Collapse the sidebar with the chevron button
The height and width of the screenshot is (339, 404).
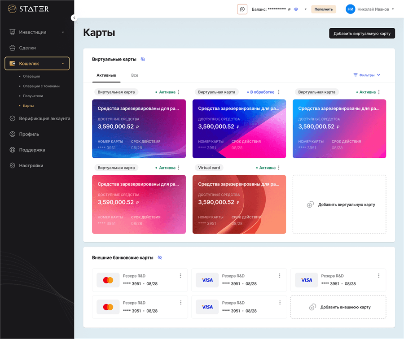coord(74,18)
